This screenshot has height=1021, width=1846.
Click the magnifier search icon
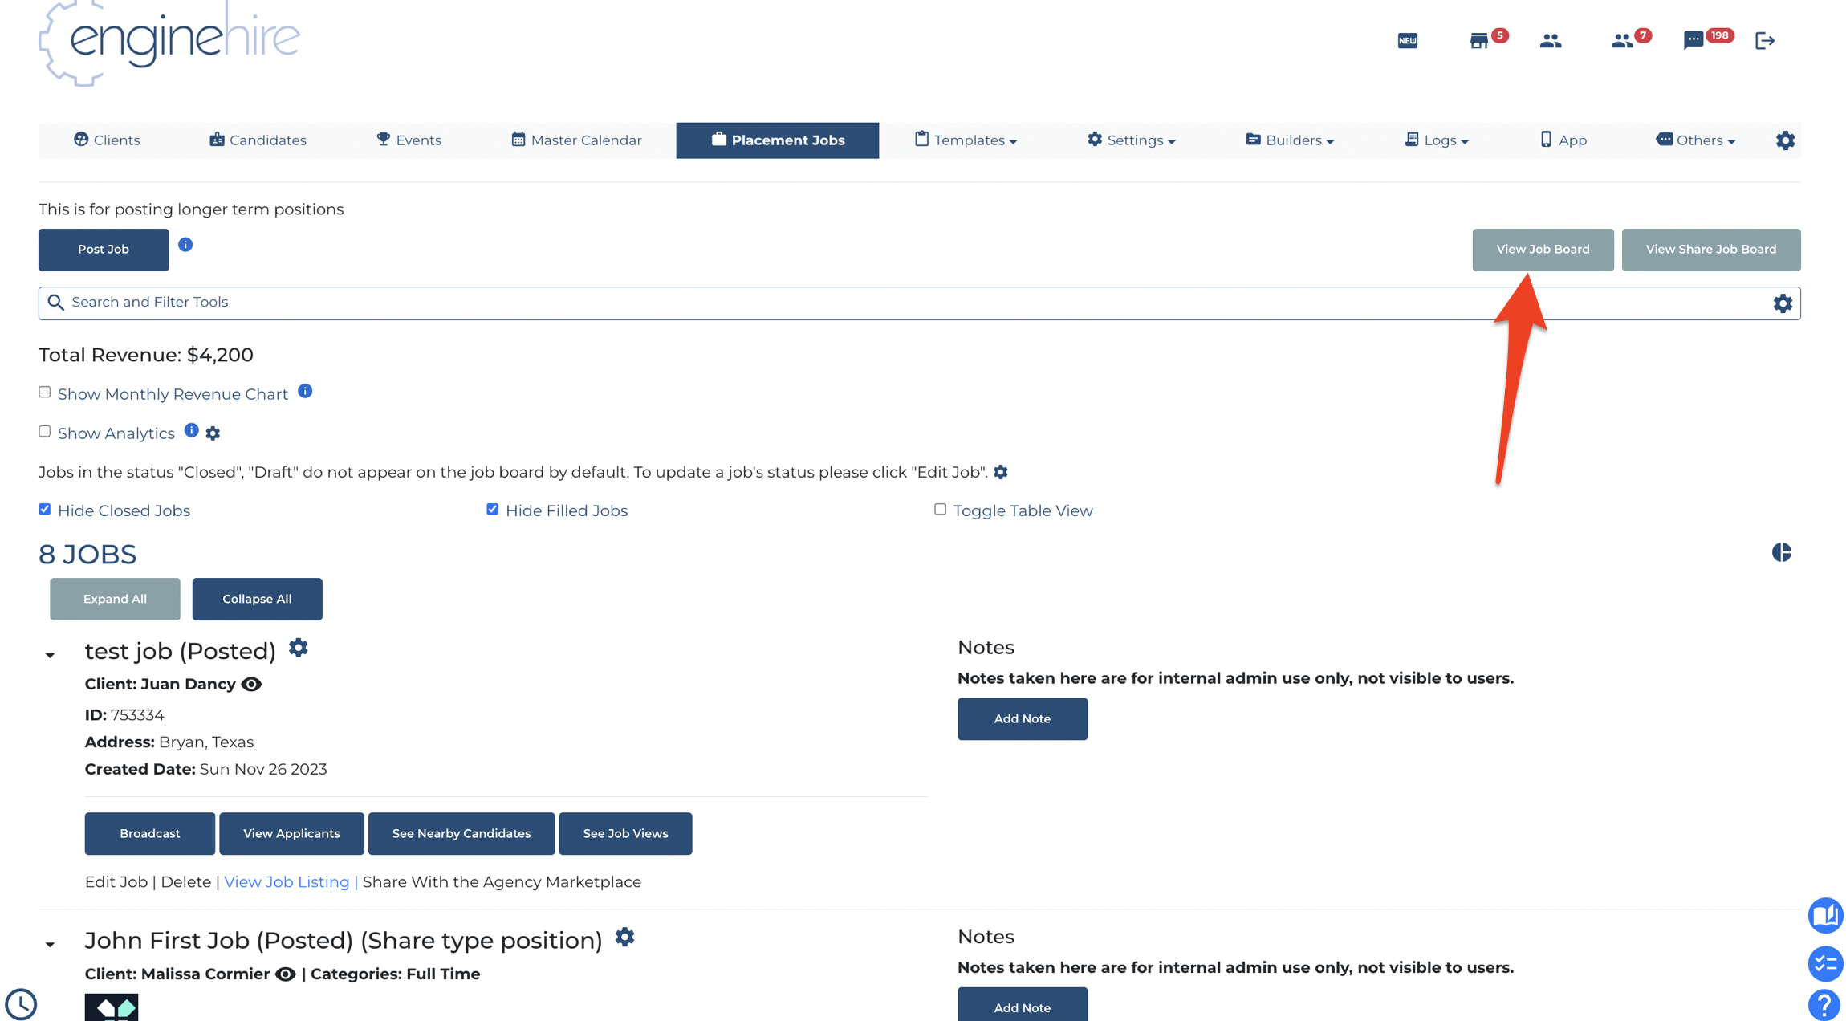[x=55, y=303]
